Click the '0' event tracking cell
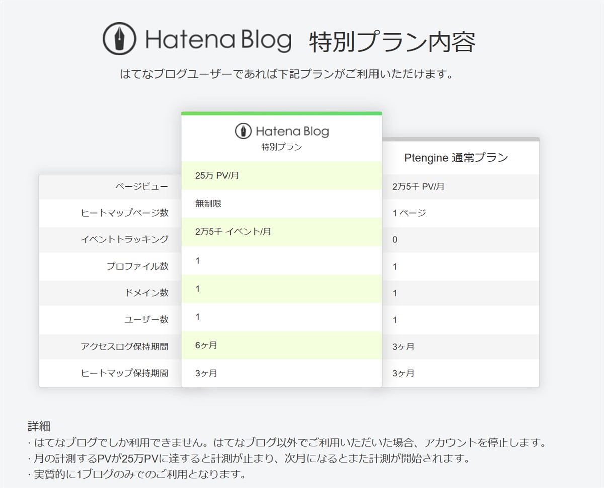 point(460,239)
